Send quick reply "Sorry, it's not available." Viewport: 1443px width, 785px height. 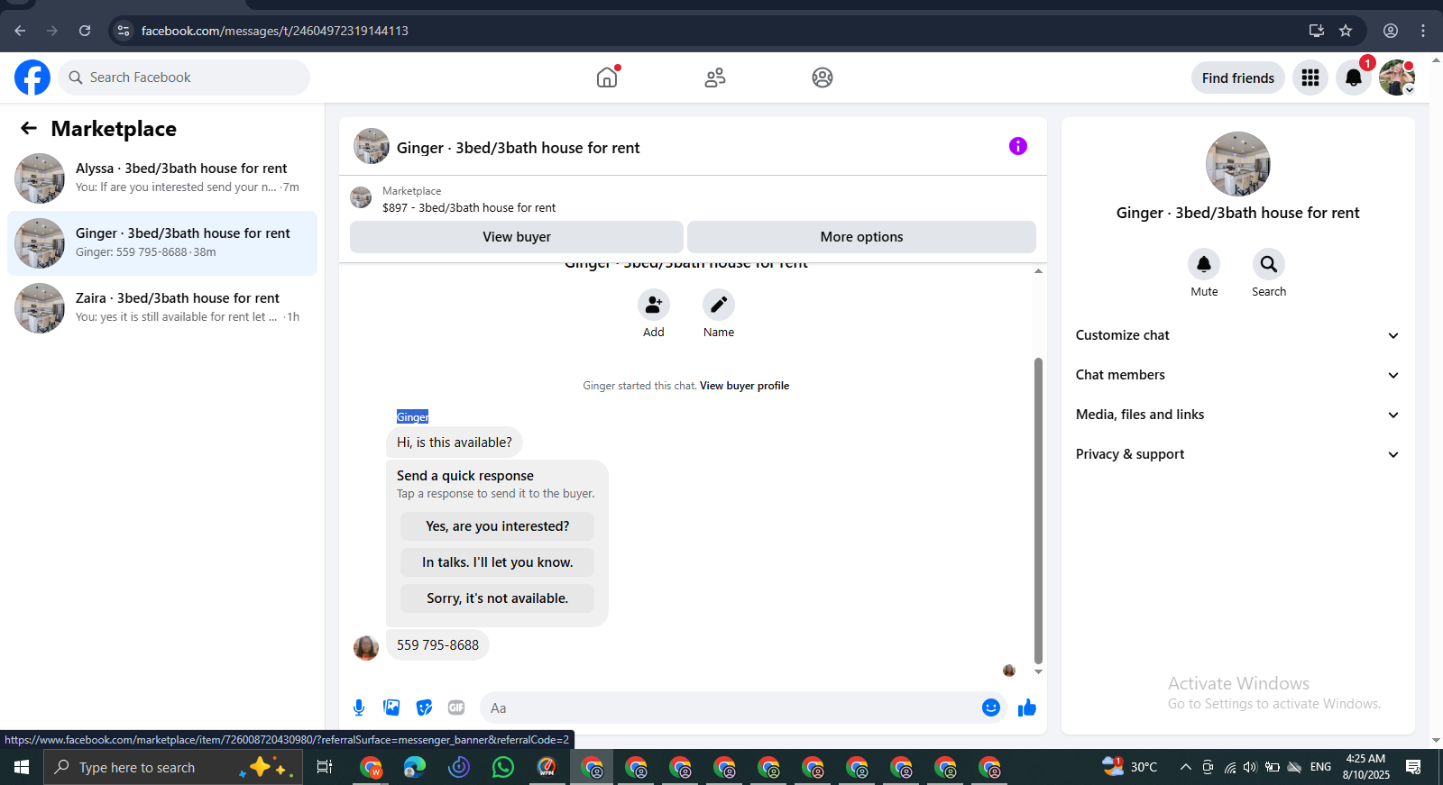click(497, 598)
